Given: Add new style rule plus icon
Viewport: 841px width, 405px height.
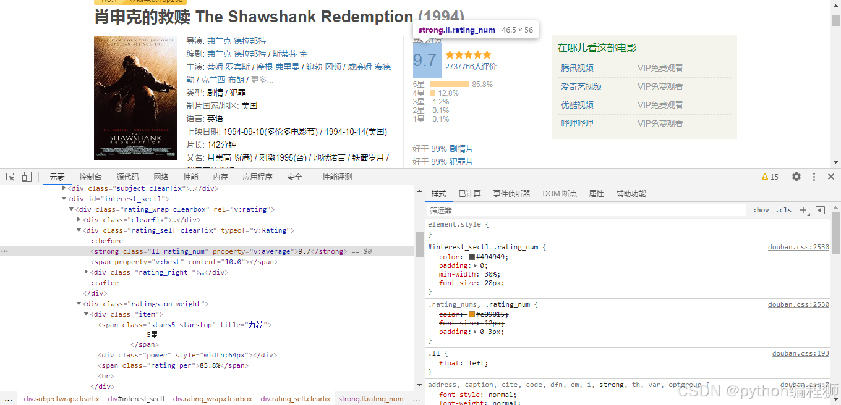Looking at the screenshot, I should (803, 210).
